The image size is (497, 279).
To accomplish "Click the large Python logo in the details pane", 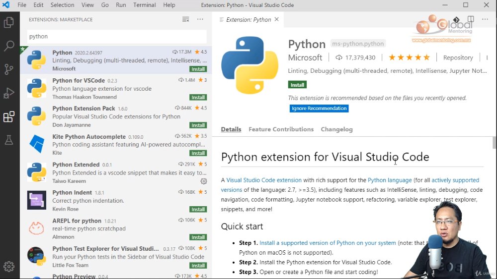I will (x=250, y=65).
